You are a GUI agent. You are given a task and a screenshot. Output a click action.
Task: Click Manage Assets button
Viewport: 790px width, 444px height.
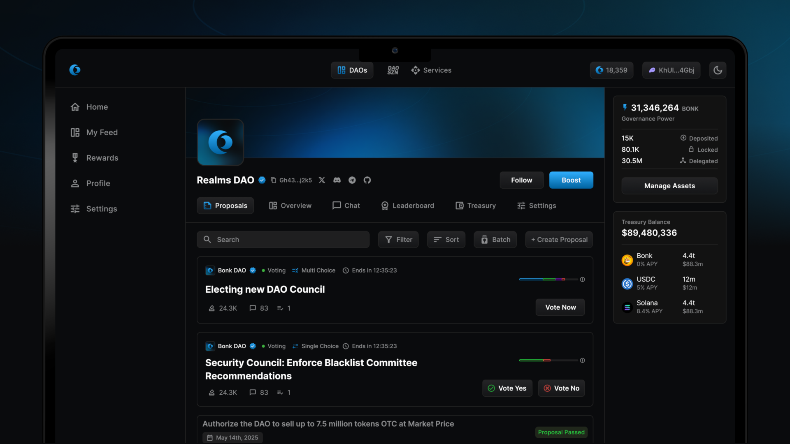pyautogui.click(x=669, y=186)
